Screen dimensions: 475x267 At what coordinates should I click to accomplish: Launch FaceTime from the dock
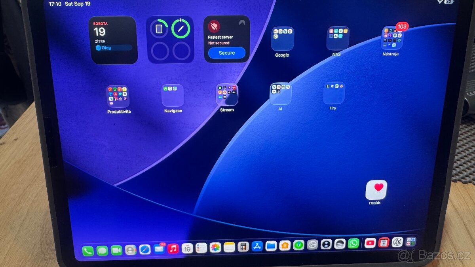(x=116, y=250)
